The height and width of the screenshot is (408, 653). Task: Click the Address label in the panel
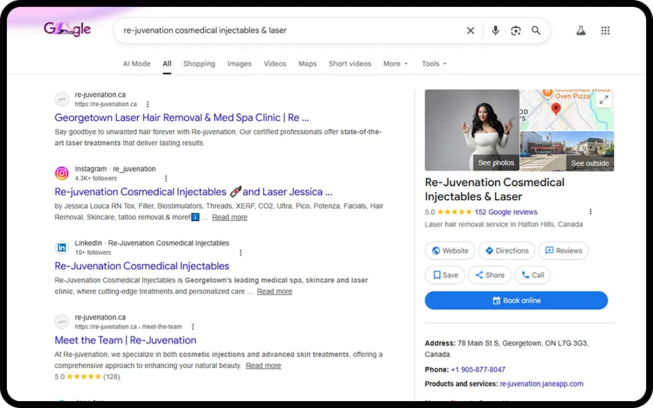(440, 343)
